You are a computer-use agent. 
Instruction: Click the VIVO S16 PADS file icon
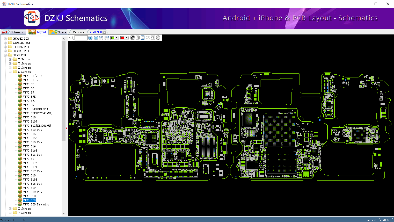[x=20, y=146]
